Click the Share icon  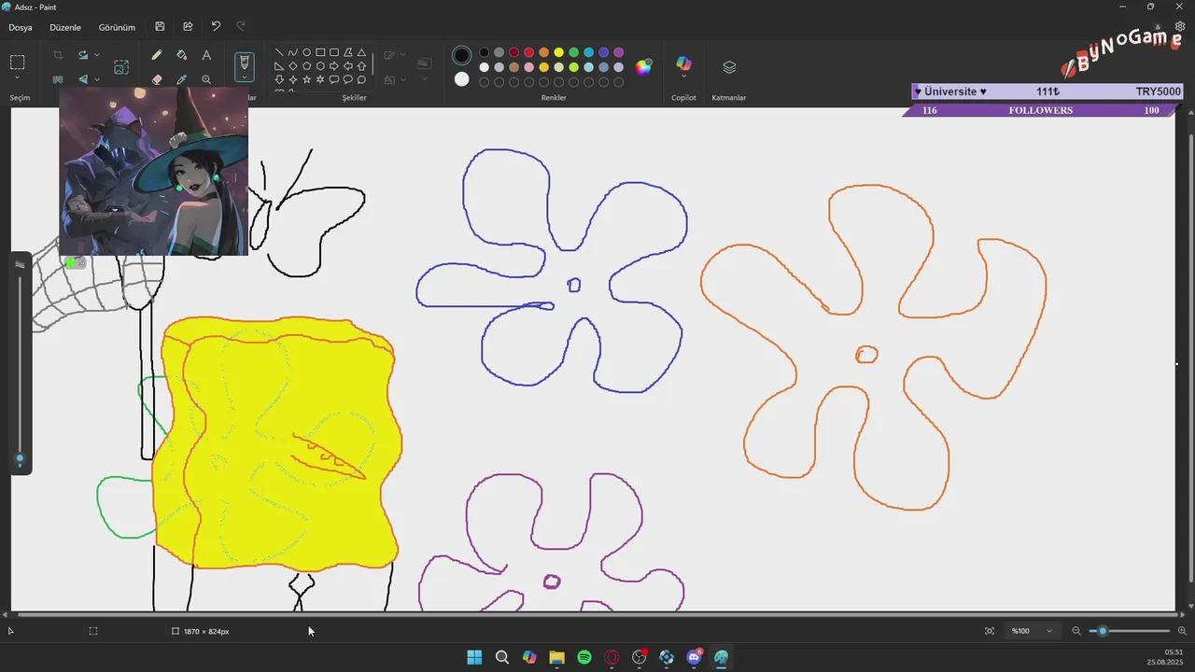click(188, 27)
